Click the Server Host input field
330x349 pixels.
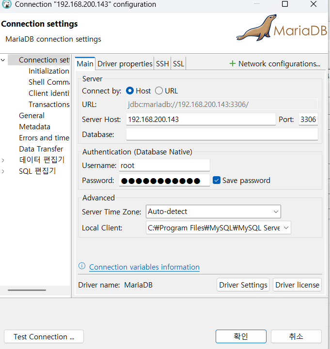201,119
